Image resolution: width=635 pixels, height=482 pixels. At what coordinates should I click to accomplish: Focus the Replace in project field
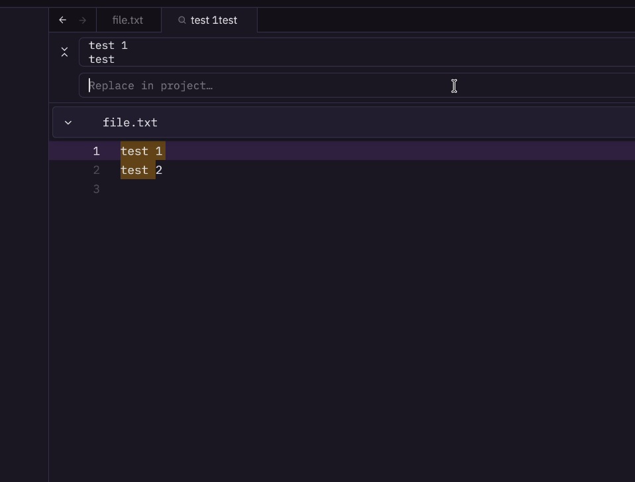[265, 86]
